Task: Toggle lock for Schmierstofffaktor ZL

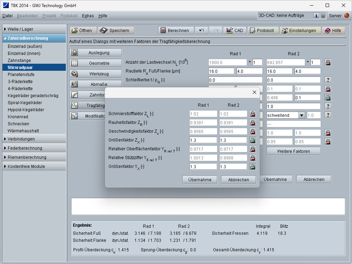Action: pyautogui.click(x=252, y=114)
